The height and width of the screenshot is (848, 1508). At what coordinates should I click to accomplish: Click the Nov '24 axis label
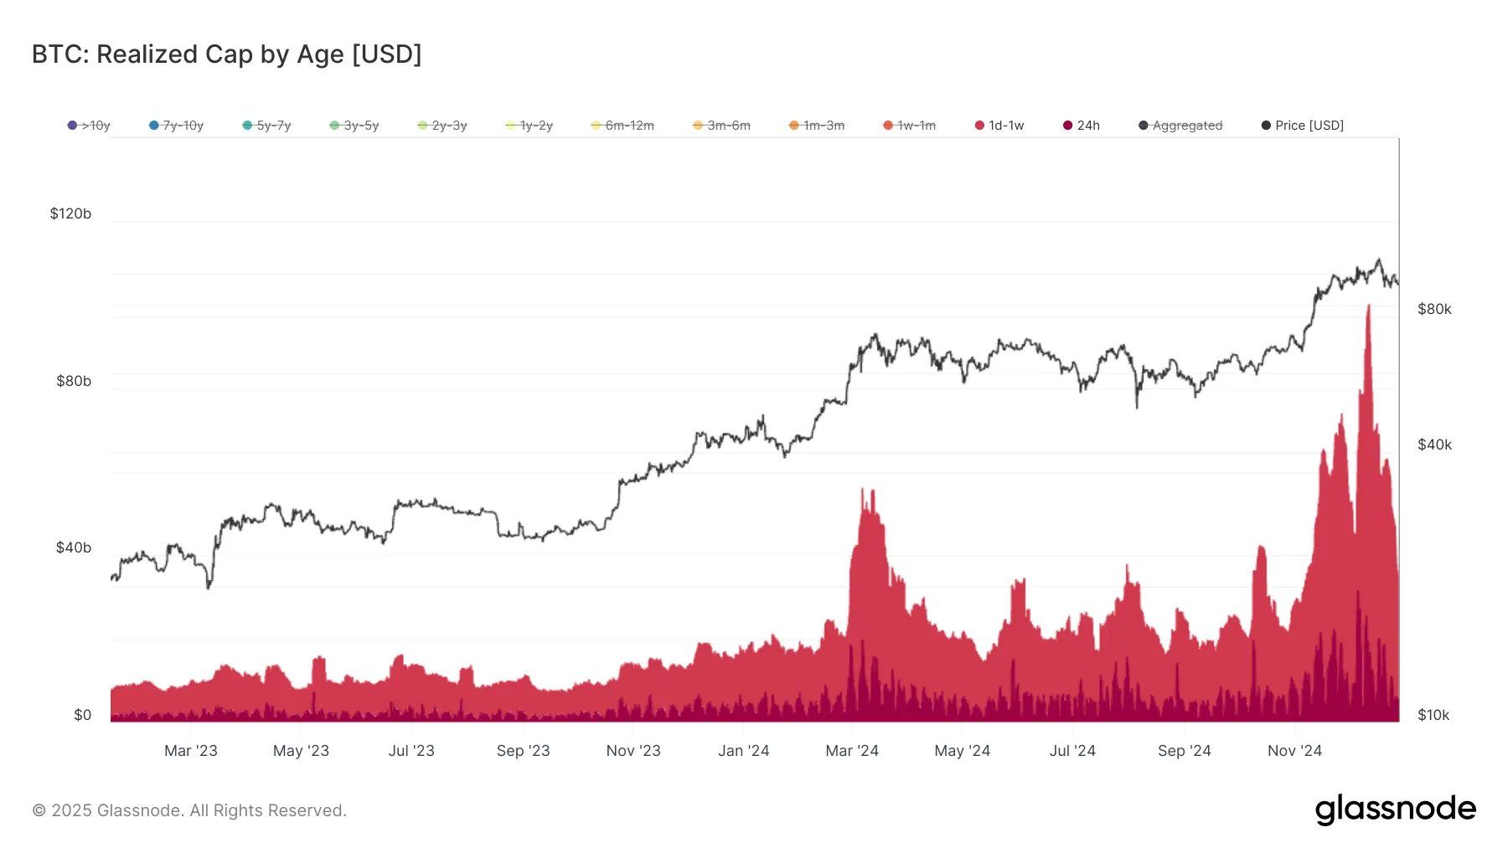1294,751
